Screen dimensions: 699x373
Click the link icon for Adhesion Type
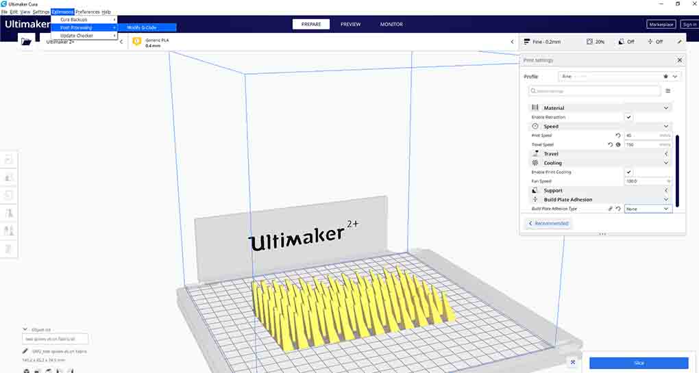point(611,209)
